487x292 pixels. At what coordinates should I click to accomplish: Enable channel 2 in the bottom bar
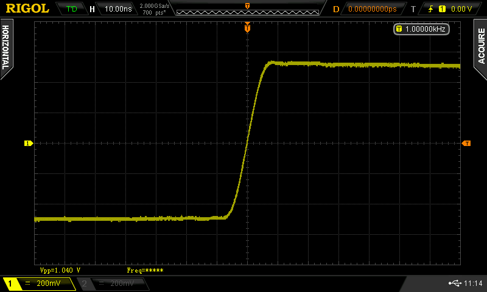point(113,283)
